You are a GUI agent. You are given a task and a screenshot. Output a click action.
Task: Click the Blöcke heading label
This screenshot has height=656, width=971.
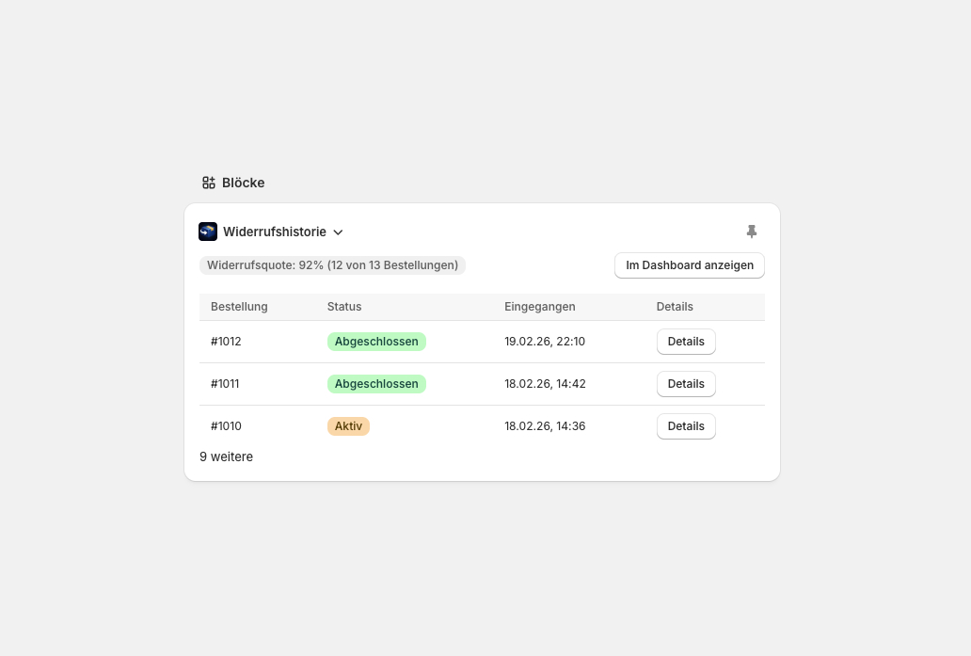243,183
